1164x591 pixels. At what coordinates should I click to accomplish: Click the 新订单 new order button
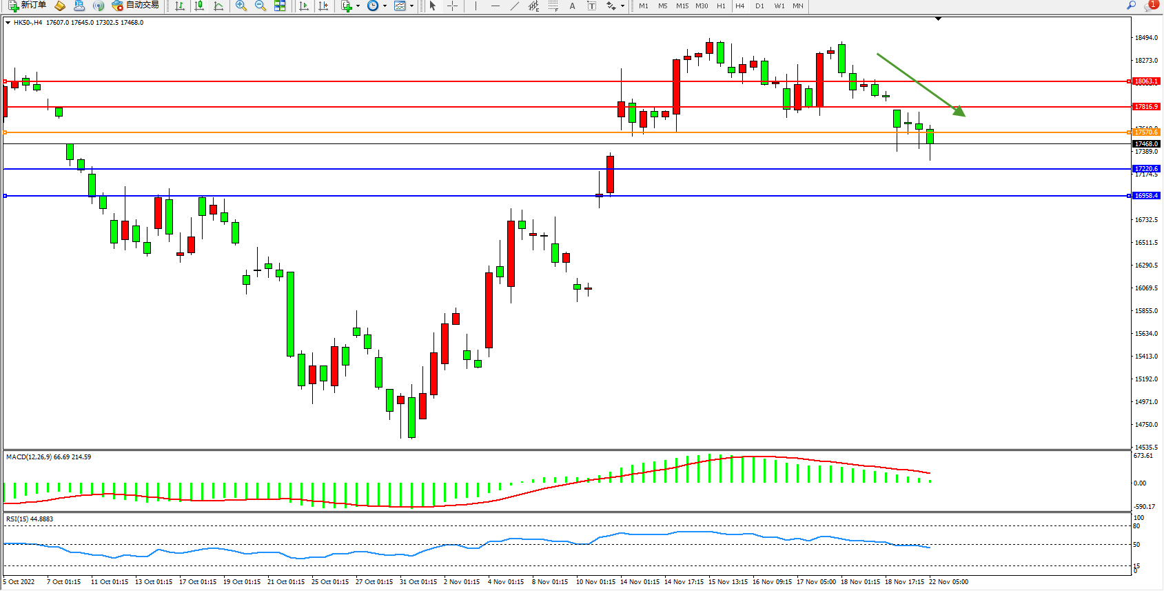[x=28, y=6]
